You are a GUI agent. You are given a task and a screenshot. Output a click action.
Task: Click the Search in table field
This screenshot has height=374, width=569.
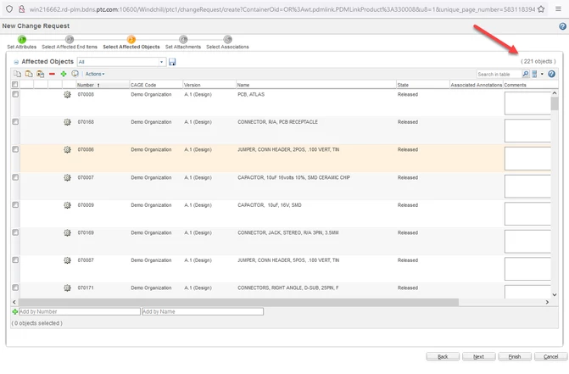click(499, 74)
